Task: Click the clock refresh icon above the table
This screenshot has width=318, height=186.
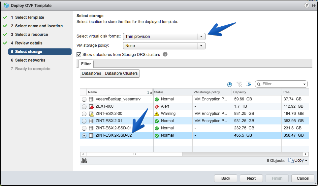Action: (229, 84)
